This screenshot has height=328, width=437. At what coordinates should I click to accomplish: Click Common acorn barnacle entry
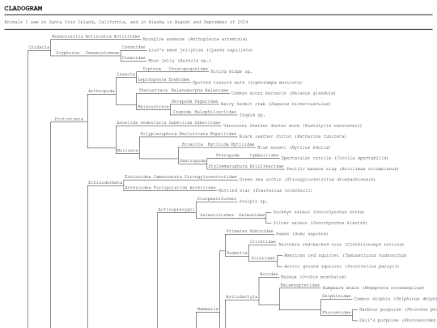coord(283,93)
